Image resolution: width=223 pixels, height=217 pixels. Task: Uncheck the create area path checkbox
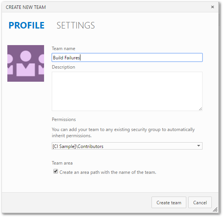[x=56, y=172]
